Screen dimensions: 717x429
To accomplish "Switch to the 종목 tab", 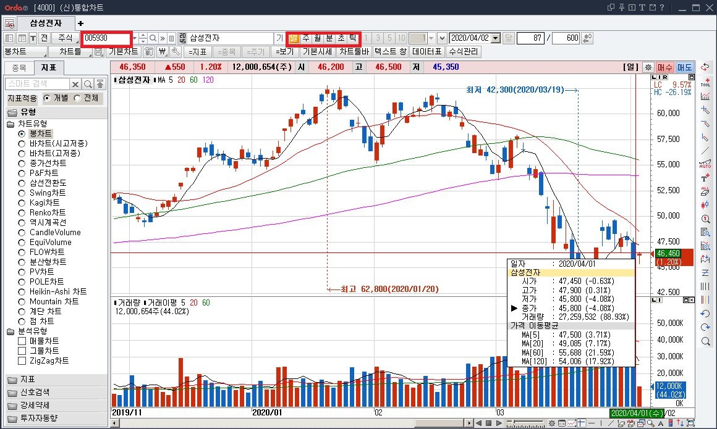I will 19,68.
